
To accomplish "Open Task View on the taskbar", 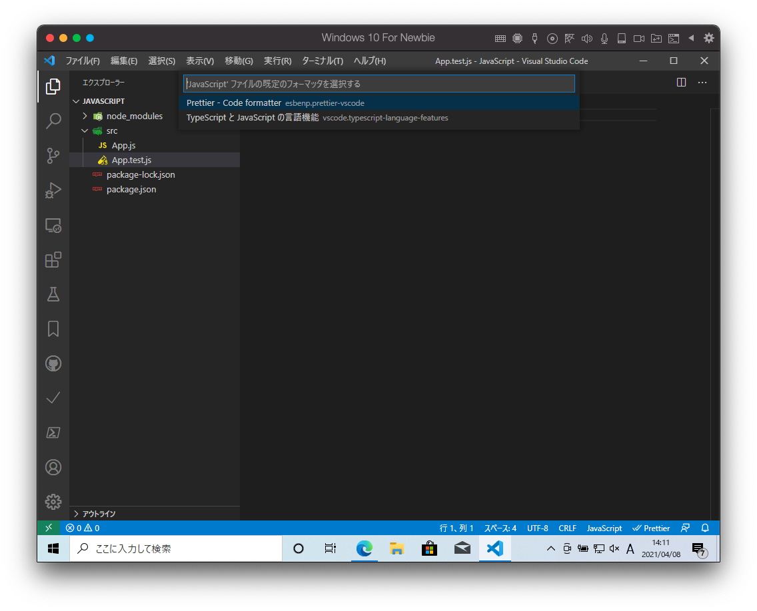I will (x=331, y=549).
